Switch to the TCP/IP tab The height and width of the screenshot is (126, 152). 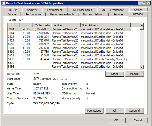tap(12, 10)
